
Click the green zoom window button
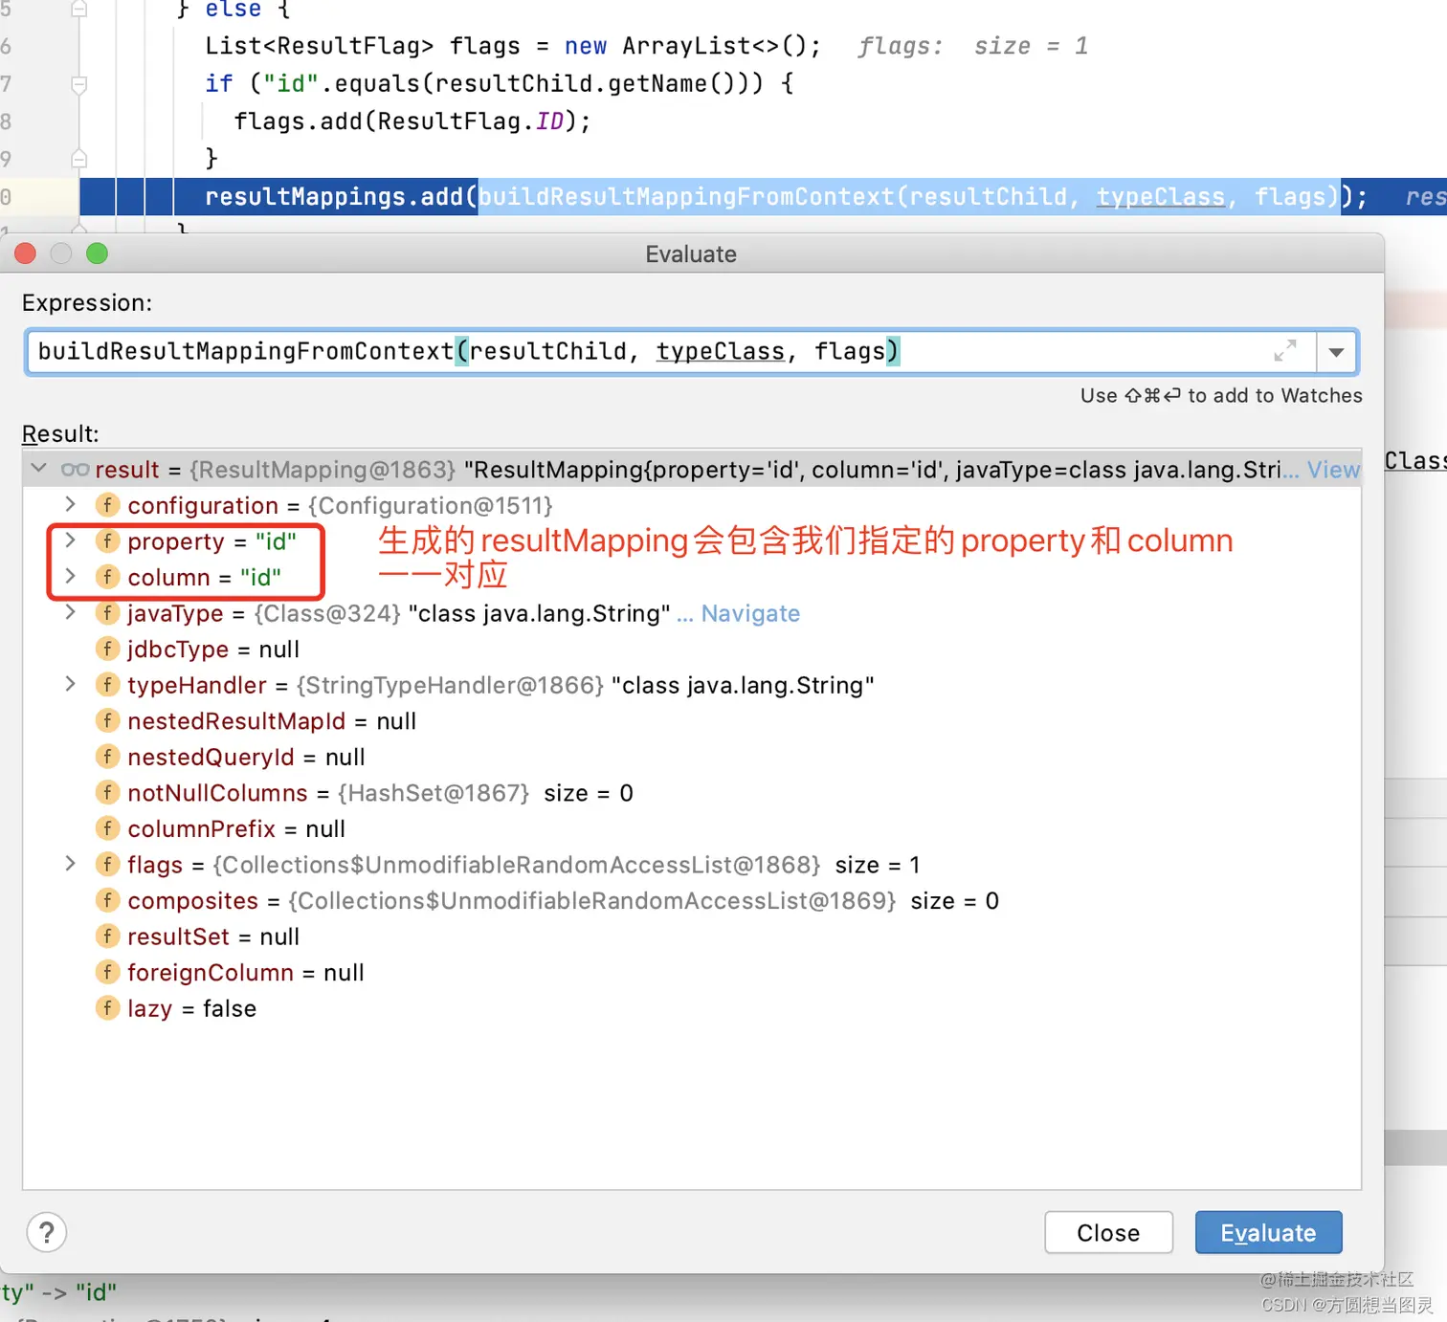pyautogui.click(x=97, y=253)
